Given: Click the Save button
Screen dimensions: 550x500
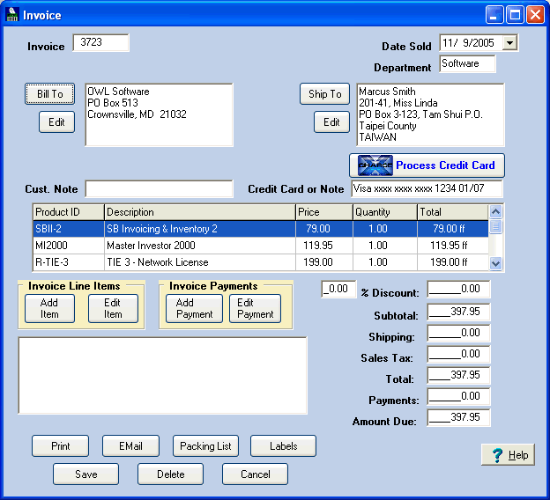Looking at the screenshot, I should click(x=86, y=474).
